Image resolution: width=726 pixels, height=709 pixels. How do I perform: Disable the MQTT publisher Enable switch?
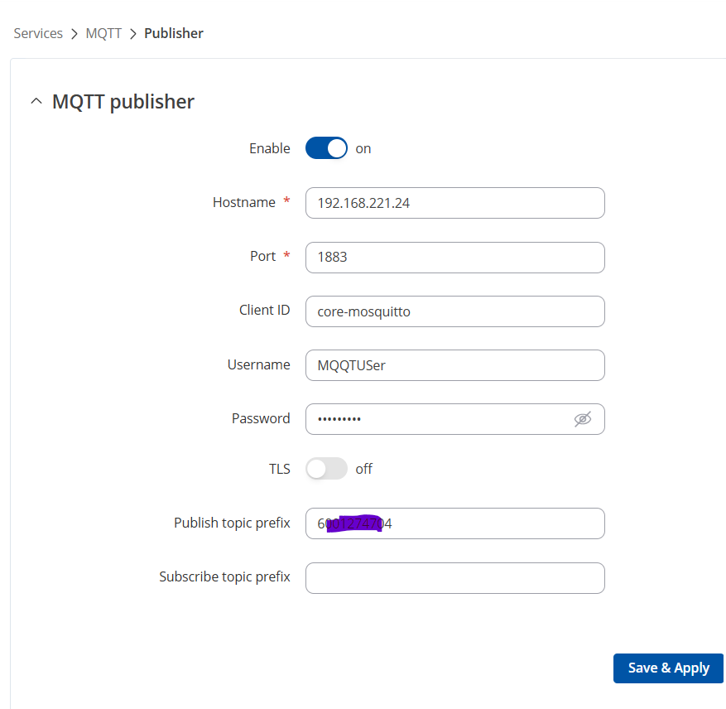click(326, 148)
